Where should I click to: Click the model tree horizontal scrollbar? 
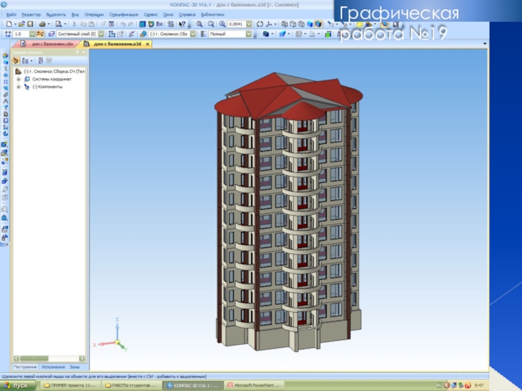point(49,358)
